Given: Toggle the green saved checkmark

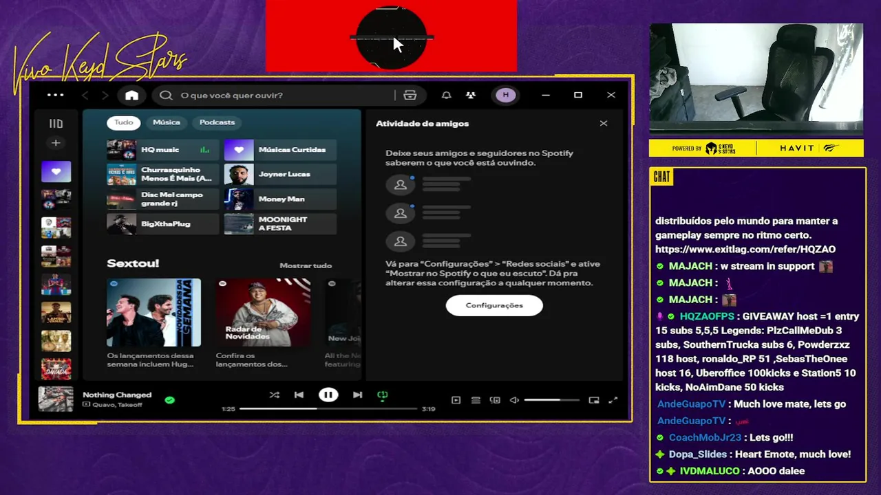Looking at the screenshot, I should 170,399.
